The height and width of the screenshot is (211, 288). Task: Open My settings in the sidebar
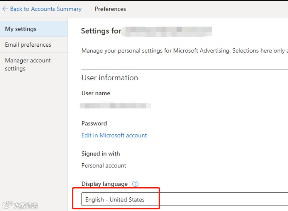(21, 29)
